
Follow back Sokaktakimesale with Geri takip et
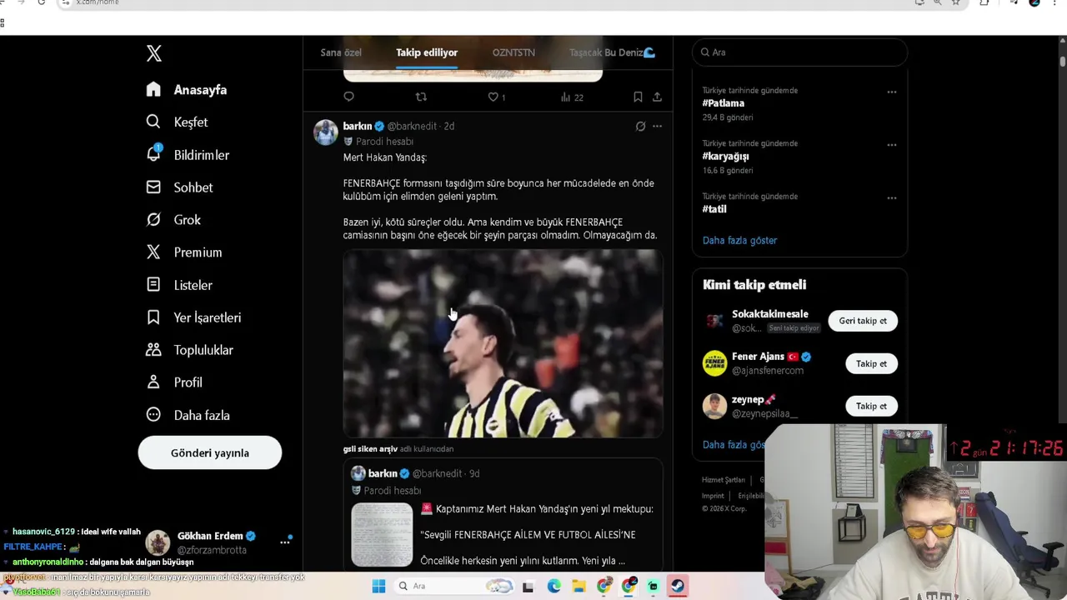pyautogui.click(x=863, y=321)
